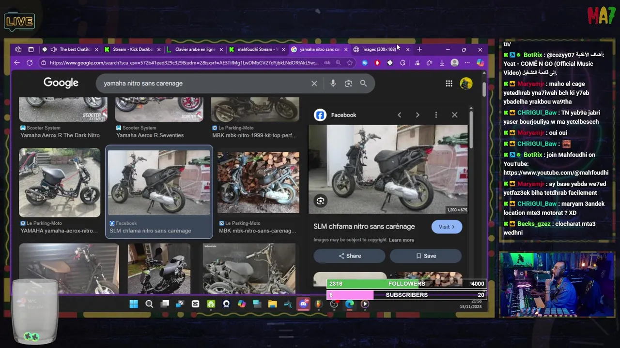Open the tab actions menu icon

pos(31,49)
